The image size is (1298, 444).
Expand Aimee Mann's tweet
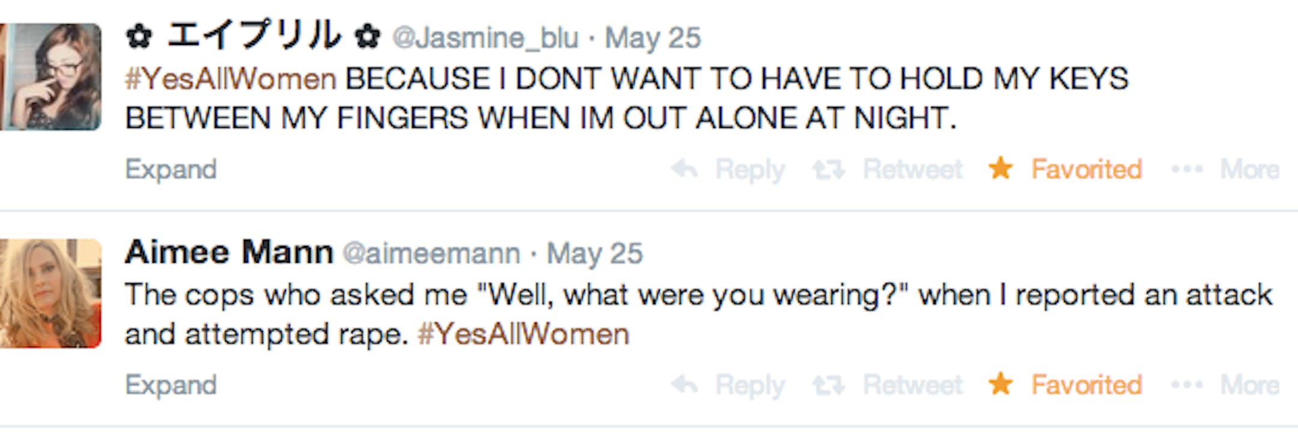pyautogui.click(x=171, y=385)
